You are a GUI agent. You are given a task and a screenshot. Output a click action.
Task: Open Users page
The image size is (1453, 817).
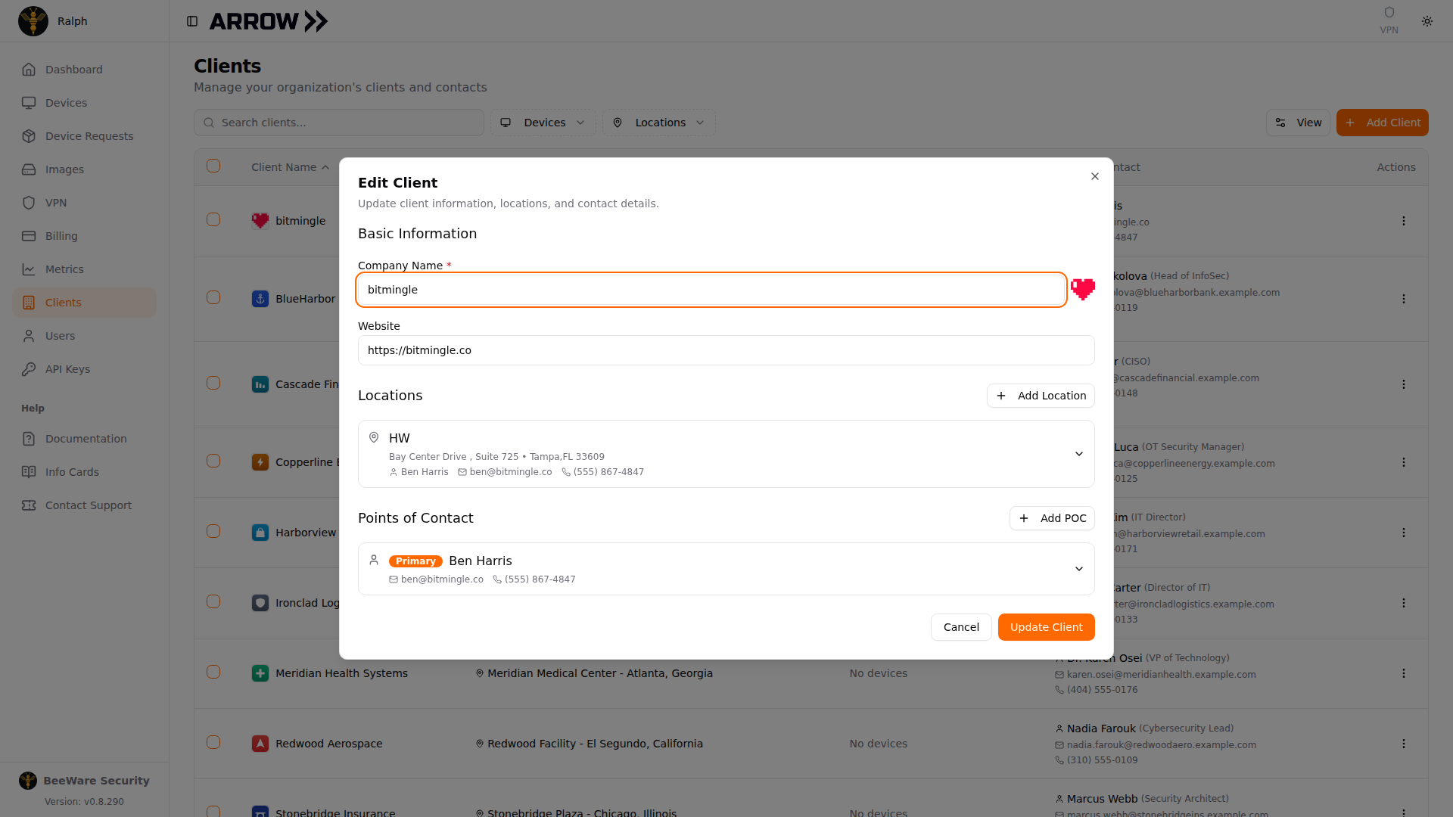pyautogui.click(x=84, y=336)
